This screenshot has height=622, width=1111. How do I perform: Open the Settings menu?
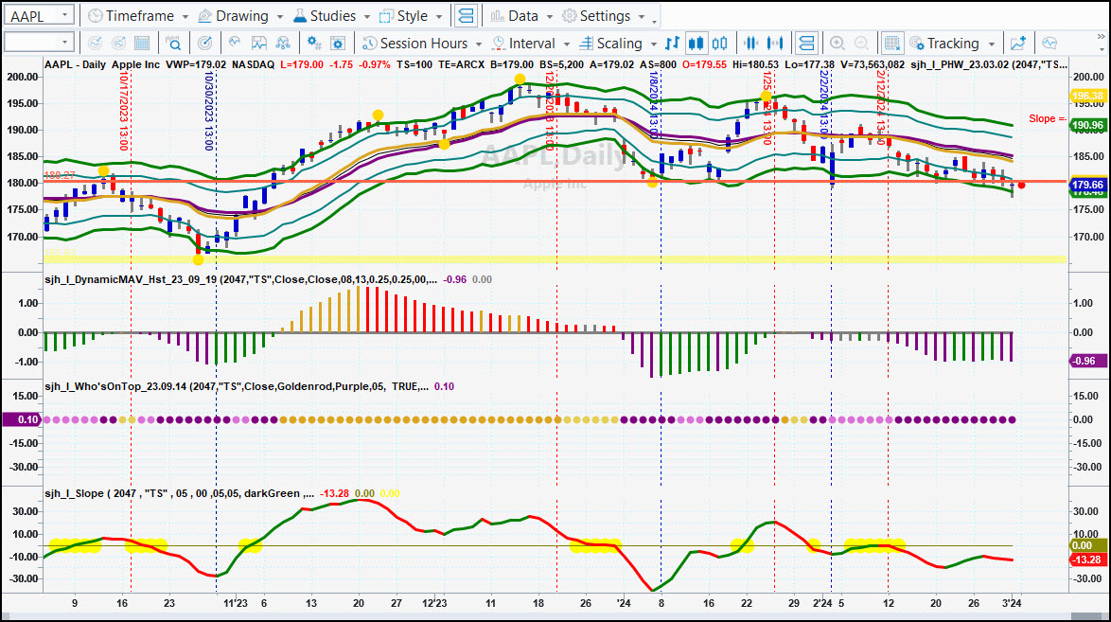click(x=603, y=15)
